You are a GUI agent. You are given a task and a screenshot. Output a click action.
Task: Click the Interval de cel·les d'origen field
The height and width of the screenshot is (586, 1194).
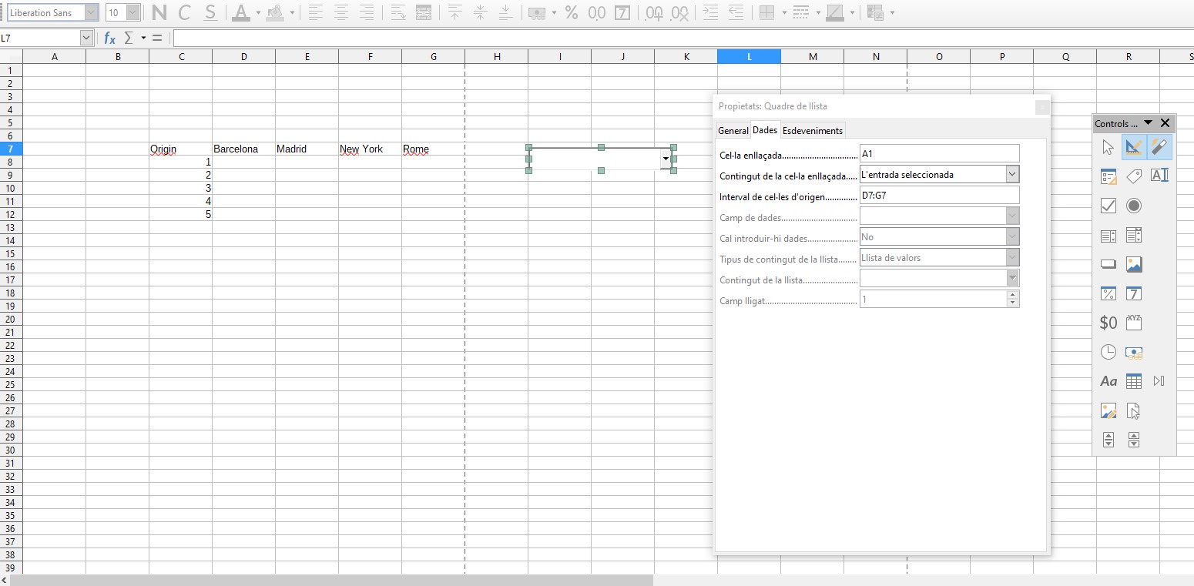939,195
